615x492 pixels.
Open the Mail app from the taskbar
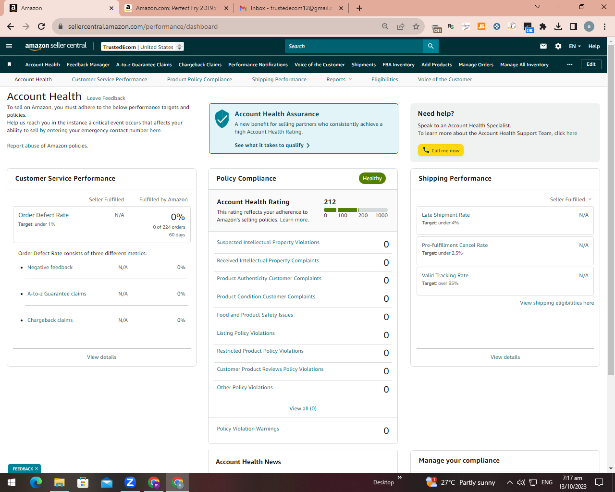pos(106,482)
